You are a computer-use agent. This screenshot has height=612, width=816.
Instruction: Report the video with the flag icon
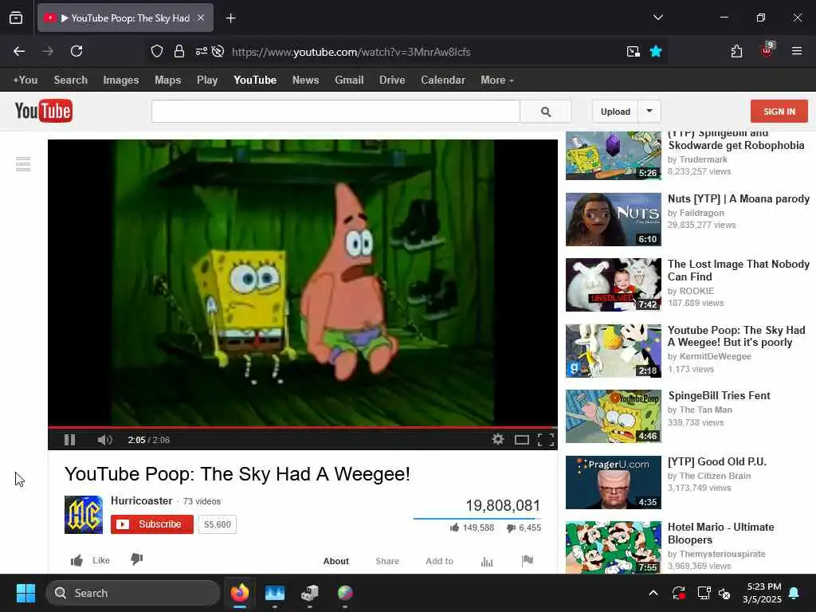tap(528, 560)
